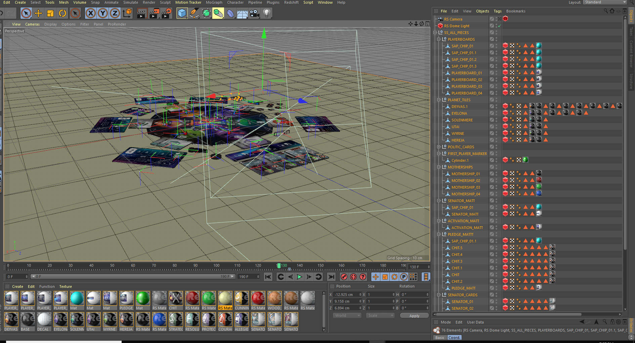This screenshot has width=635, height=343.
Task: Open the viewport ProRender menu
Action: click(117, 24)
